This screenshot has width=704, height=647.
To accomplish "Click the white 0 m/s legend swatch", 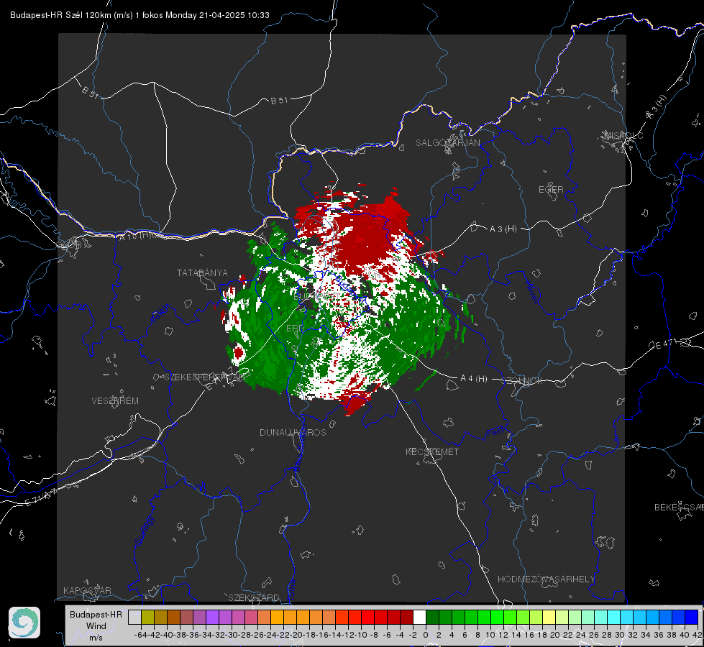I will coord(419,618).
